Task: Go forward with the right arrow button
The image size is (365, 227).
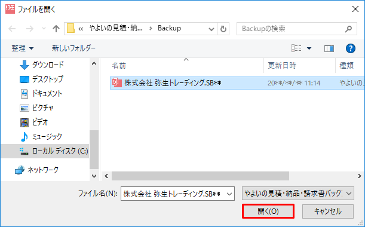Action: [29, 29]
